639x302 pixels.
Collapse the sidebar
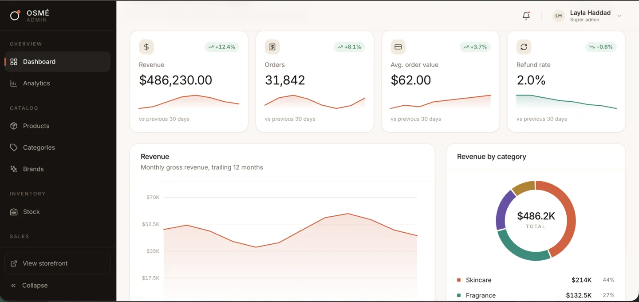(x=58, y=286)
